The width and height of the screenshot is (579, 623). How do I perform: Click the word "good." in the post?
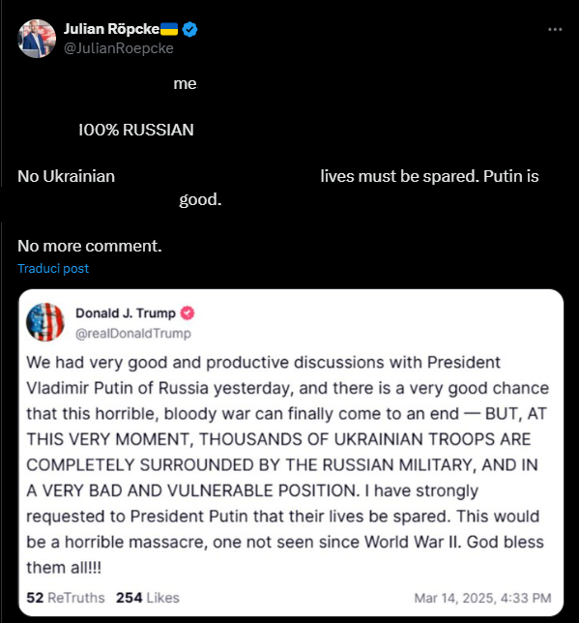point(200,199)
